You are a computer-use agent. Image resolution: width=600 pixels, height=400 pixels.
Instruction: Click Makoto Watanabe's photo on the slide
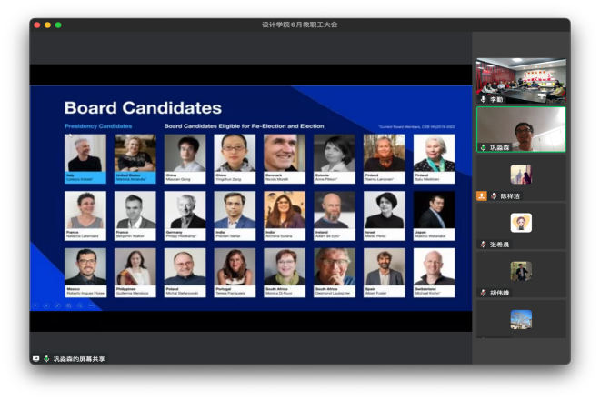434,209
